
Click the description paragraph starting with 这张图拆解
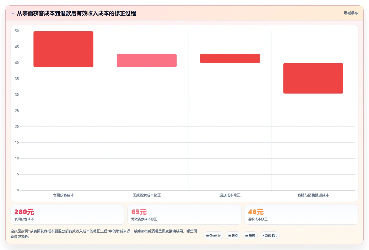pos(104,234)
